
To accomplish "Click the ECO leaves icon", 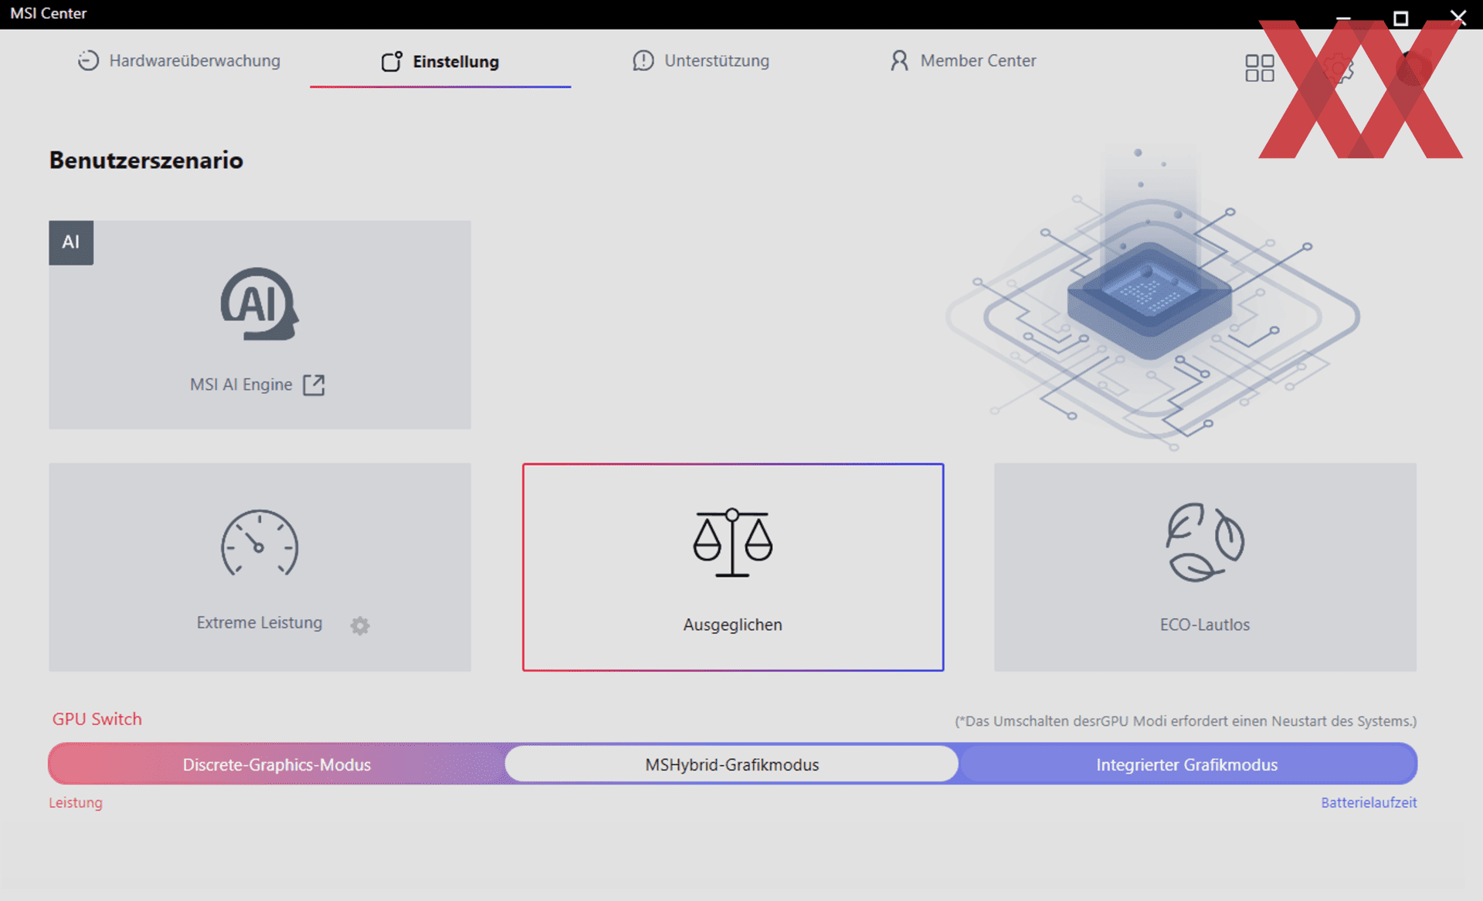I will coord(1205,542).
